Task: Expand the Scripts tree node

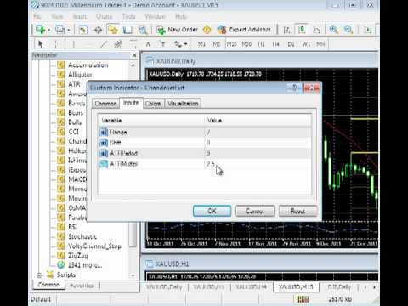Action: click(x=39, y=275)
